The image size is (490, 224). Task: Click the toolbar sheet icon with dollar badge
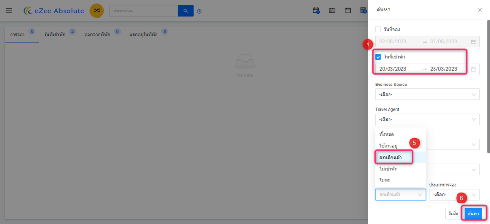tap(364, 11)
